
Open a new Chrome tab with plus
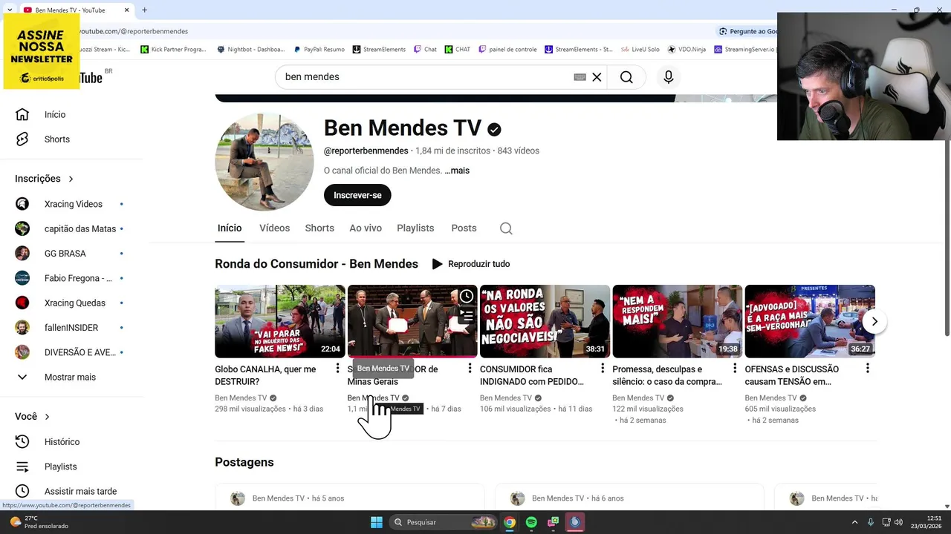[144, 10]
